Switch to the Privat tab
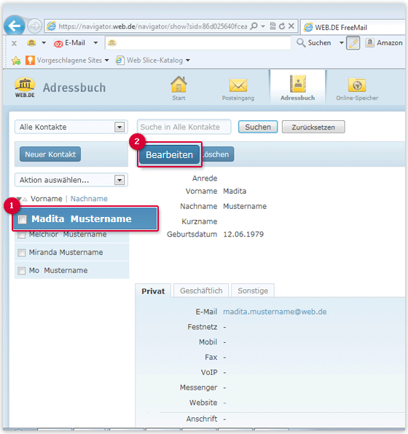408x434 pixels. (153, 291)
